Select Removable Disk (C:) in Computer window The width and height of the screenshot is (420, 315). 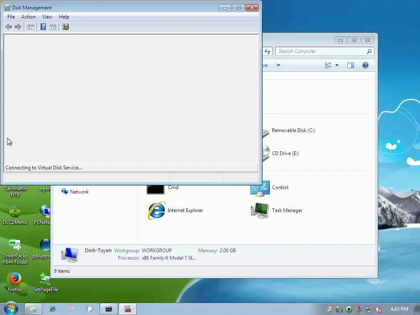[x=294, y=130]
